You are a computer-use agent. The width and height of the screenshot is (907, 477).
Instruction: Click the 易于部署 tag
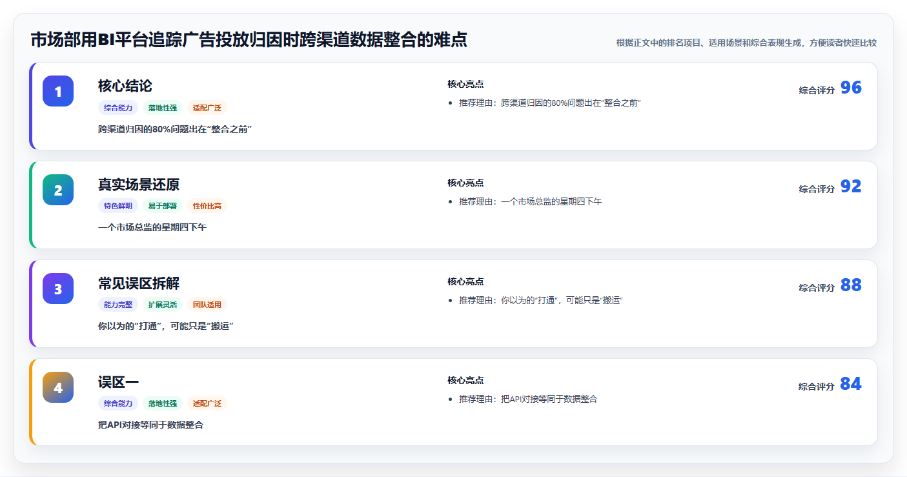(163, 206)
